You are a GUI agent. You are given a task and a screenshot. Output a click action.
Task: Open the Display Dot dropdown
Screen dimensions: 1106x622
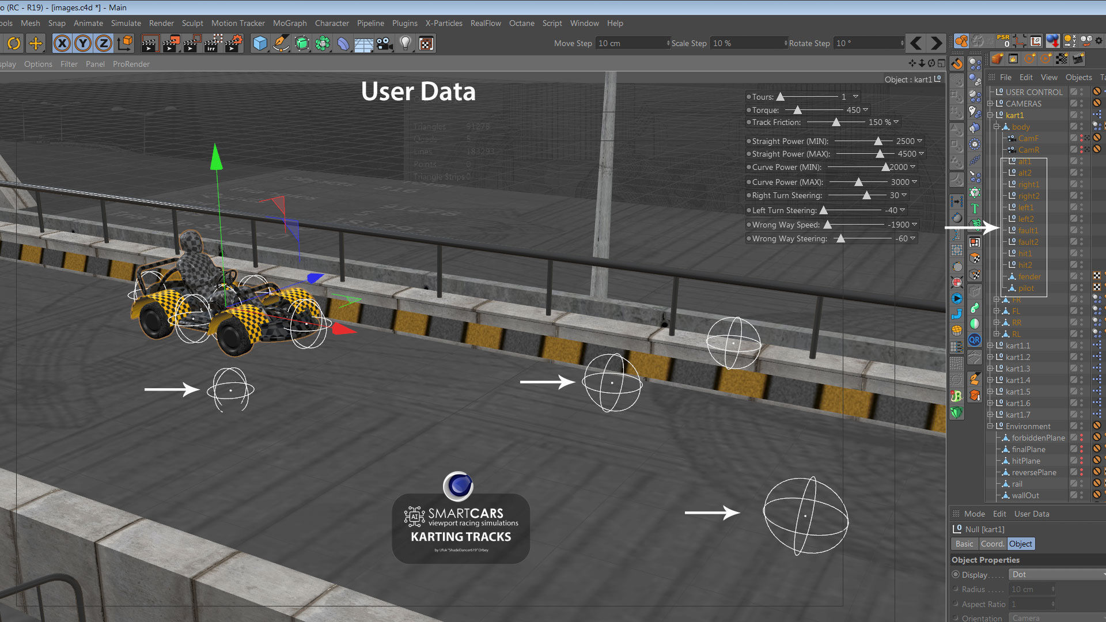[1056, 575]
